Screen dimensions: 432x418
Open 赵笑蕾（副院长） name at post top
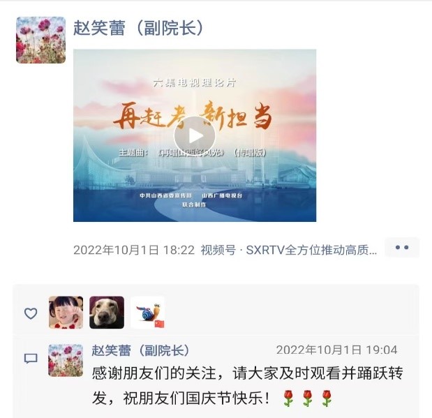click(138, 28)
